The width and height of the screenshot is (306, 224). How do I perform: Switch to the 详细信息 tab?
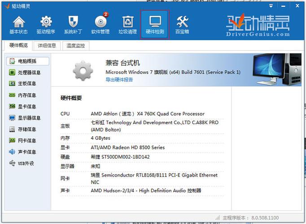47,46
